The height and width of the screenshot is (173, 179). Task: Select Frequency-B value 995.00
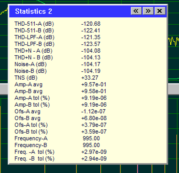coord(91,145)
